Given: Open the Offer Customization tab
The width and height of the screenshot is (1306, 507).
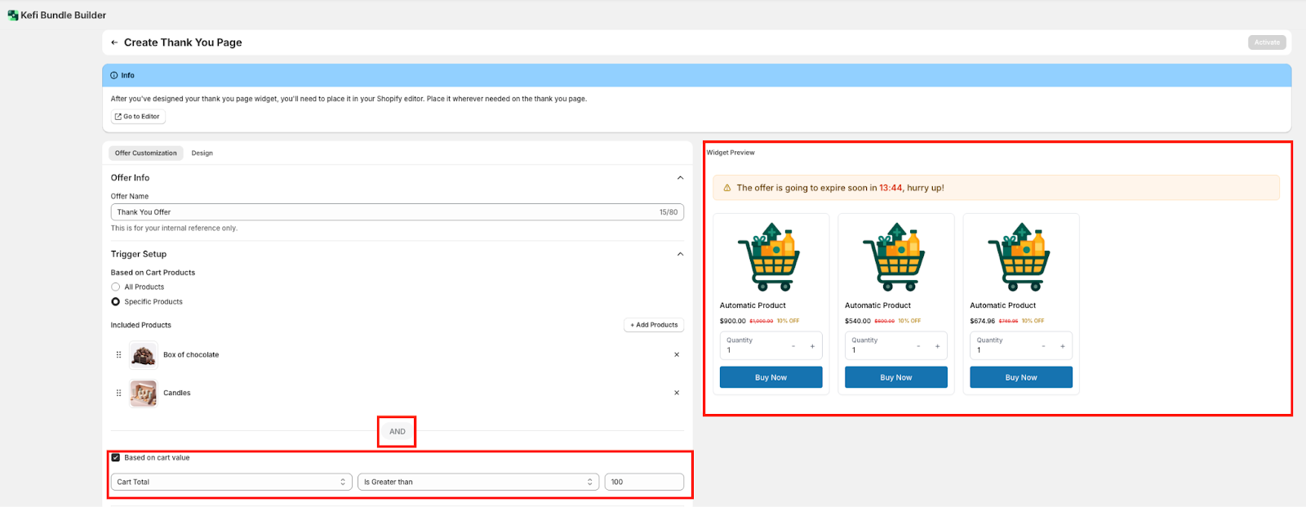Looking at the screenshot, I should (x=145, y=153).
